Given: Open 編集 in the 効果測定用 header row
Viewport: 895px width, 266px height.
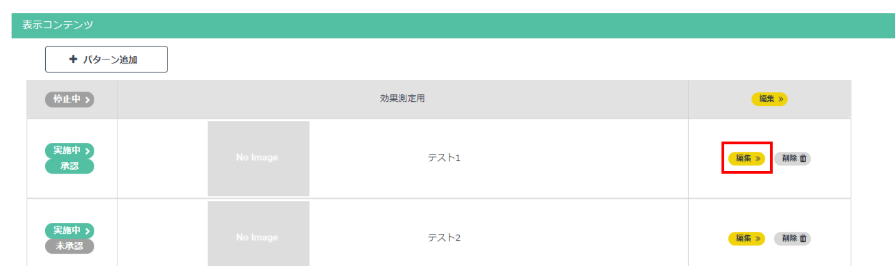Looking at the screenshot, I should 769,99.
